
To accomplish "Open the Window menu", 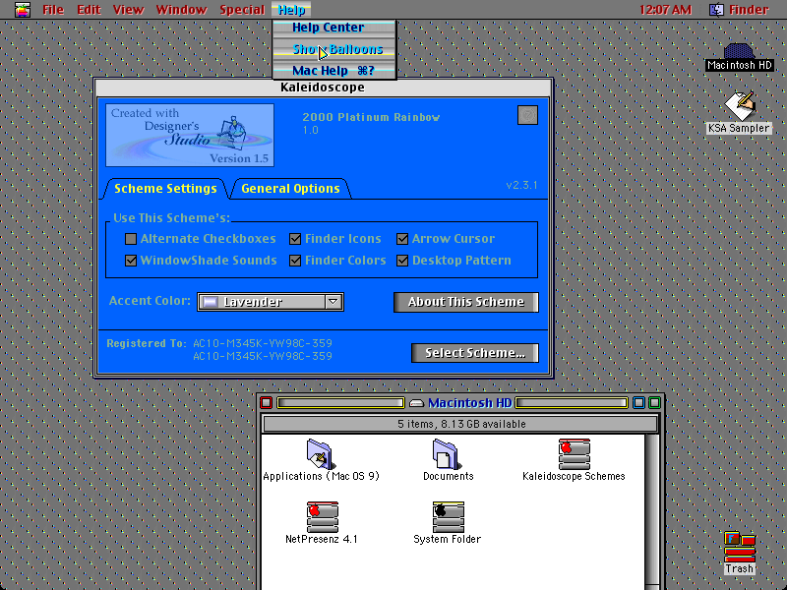I will click(x=181, y=10).
